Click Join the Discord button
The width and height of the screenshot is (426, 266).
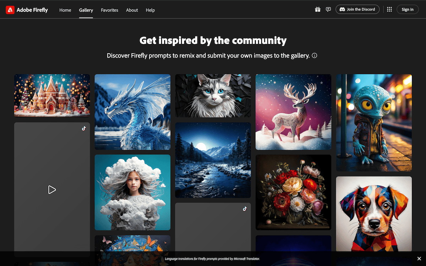pyautogui.click(x=357, y=10)
